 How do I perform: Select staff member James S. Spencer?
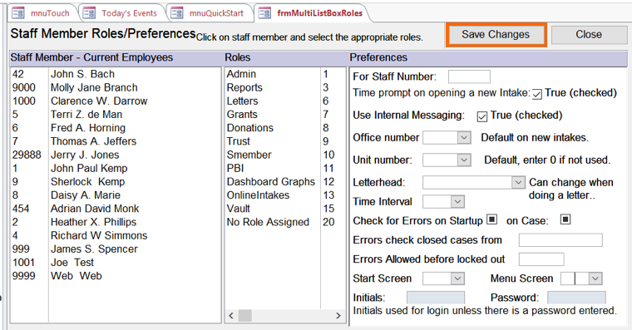click(x=116, y=249)
